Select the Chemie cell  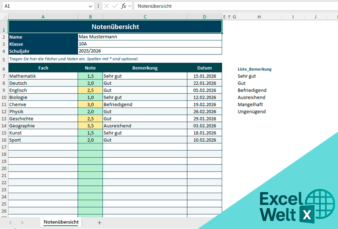[43, 105]
